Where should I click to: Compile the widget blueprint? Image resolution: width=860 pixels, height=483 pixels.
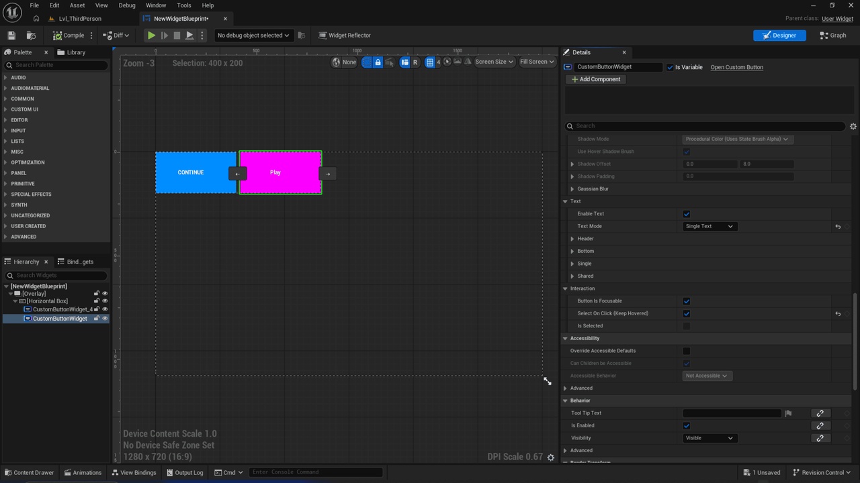click(69, 36)
